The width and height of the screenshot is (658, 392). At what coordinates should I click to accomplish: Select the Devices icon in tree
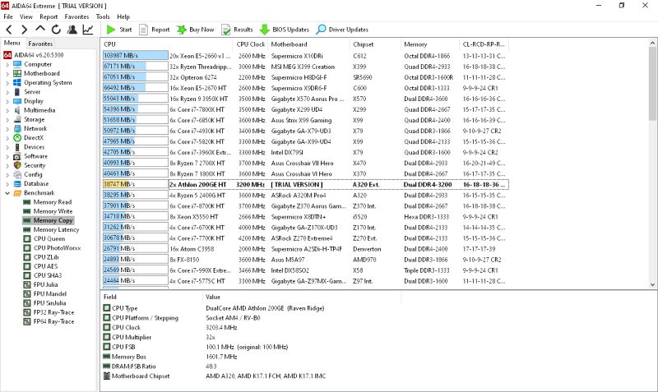tap(17, 147)
